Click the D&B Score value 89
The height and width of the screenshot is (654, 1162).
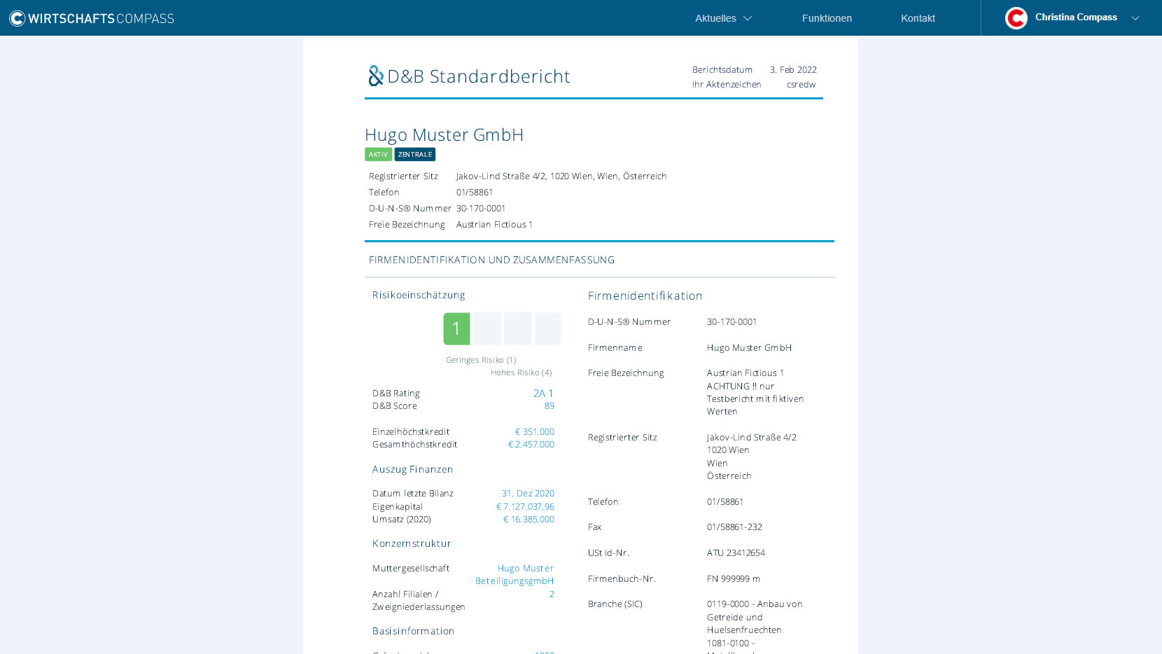pyautogui.click(x=549, y=406)
